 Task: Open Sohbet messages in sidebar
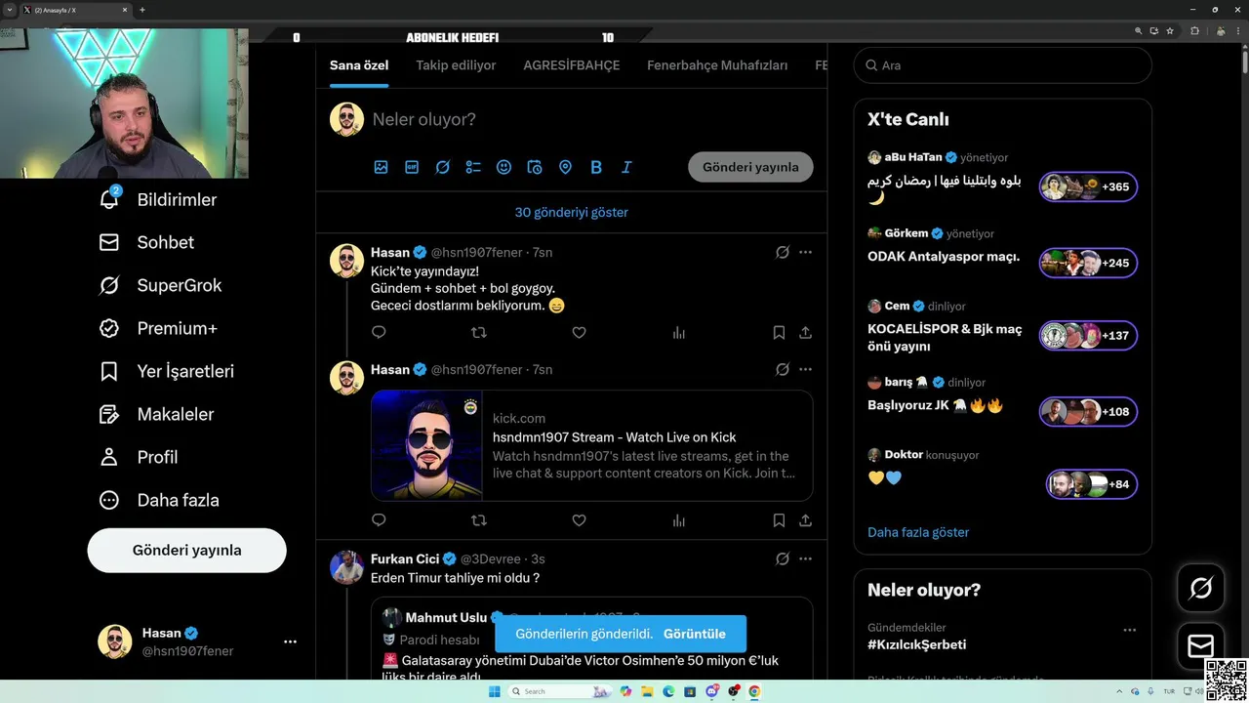146,242
